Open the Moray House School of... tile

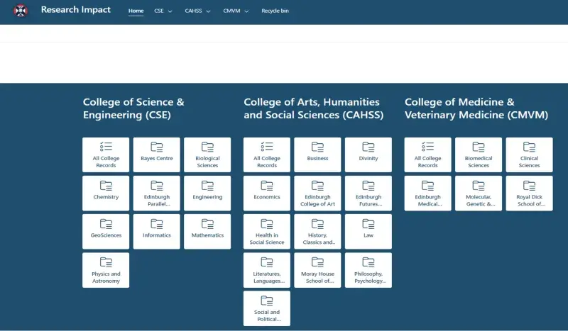pos(317,270)
